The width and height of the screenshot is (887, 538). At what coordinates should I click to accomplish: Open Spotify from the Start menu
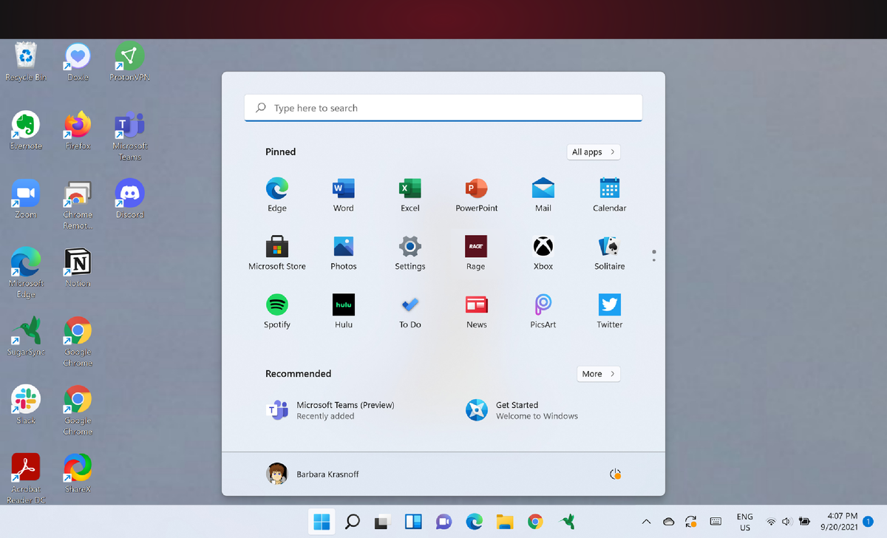277,311
